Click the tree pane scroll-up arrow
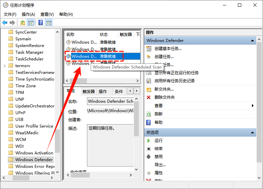Screen dimensions: 263x189 pos(57,32)
